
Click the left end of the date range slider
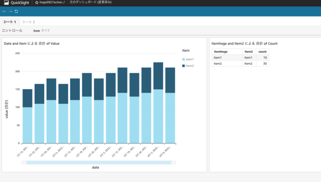(24, 162)
